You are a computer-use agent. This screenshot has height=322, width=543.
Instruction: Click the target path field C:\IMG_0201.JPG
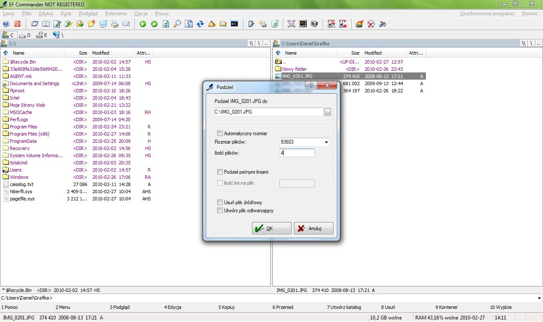[x=269, y=112]
